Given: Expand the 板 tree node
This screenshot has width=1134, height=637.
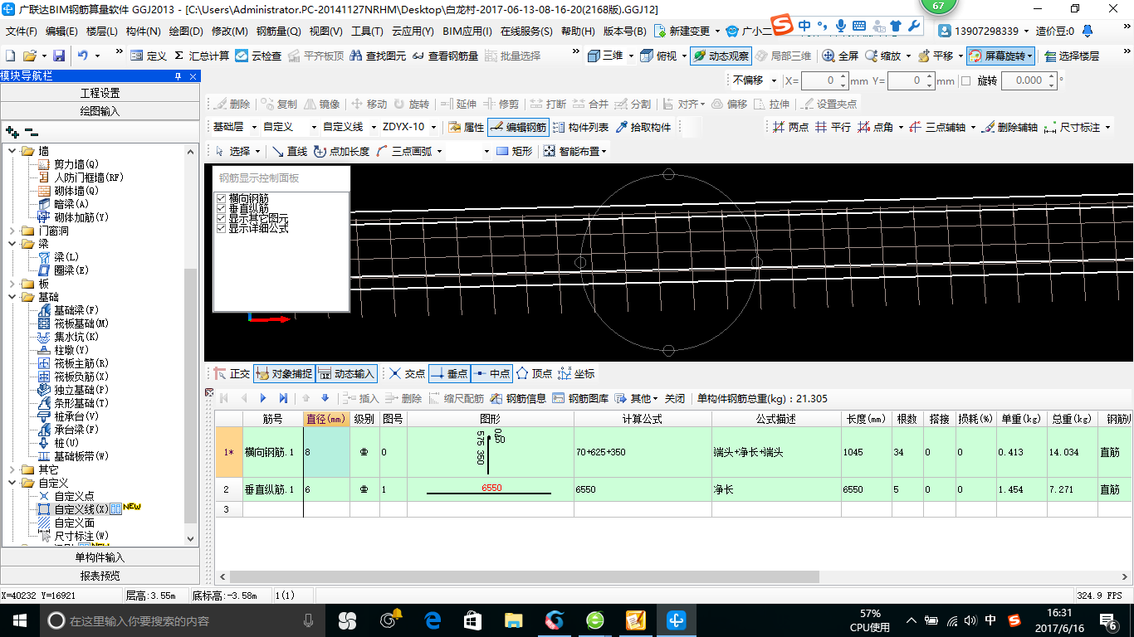Looking at the screenshot, I should pos(12,284).
